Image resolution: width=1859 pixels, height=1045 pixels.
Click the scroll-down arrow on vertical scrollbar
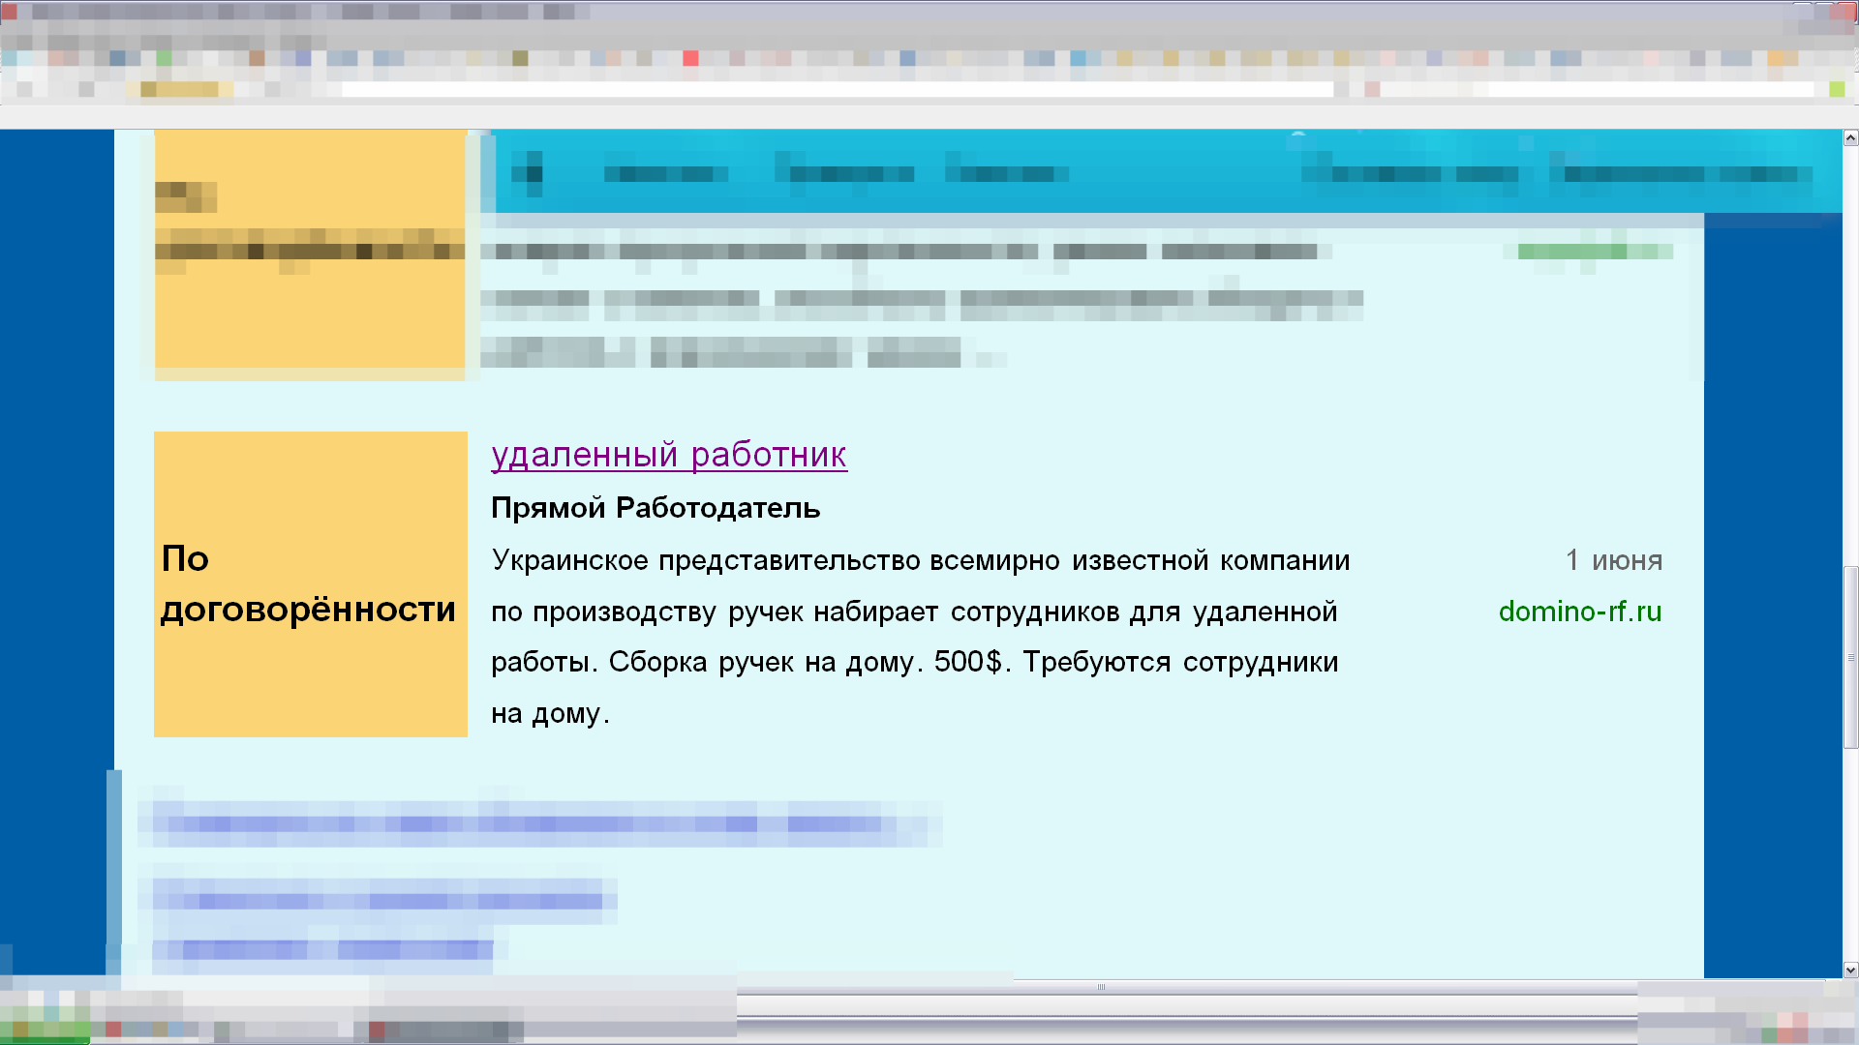pos(1850,970)
